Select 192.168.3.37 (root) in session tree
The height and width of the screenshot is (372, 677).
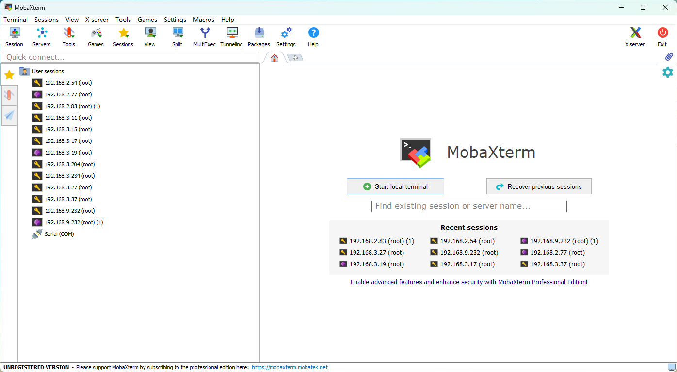68,199
